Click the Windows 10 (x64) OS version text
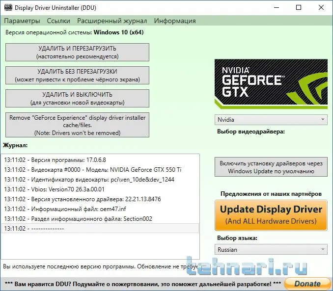Image resolution: width=333 pixels, height=291 pixels. pyautogui.click(x=119, y=32)
